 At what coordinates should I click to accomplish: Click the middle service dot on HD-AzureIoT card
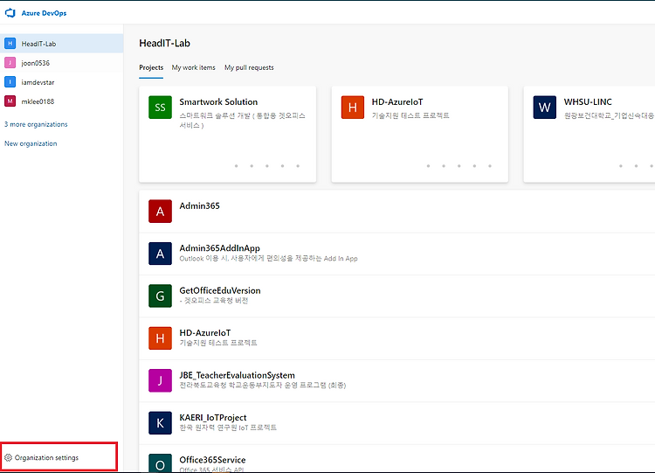(x=459, y=166)
